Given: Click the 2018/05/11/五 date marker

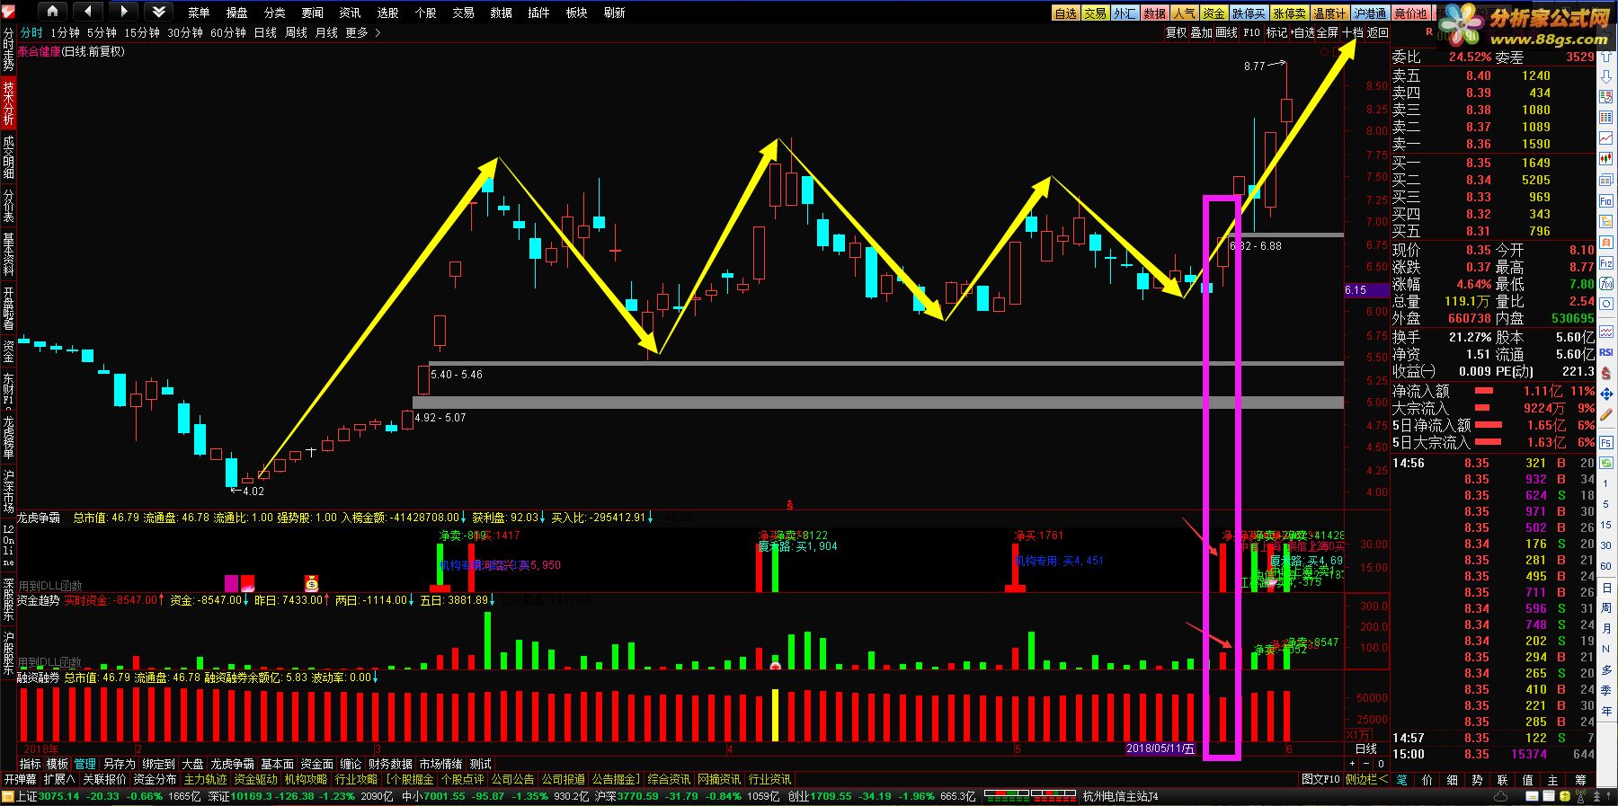Looking at the screenshot, I should click(1160, 748).
